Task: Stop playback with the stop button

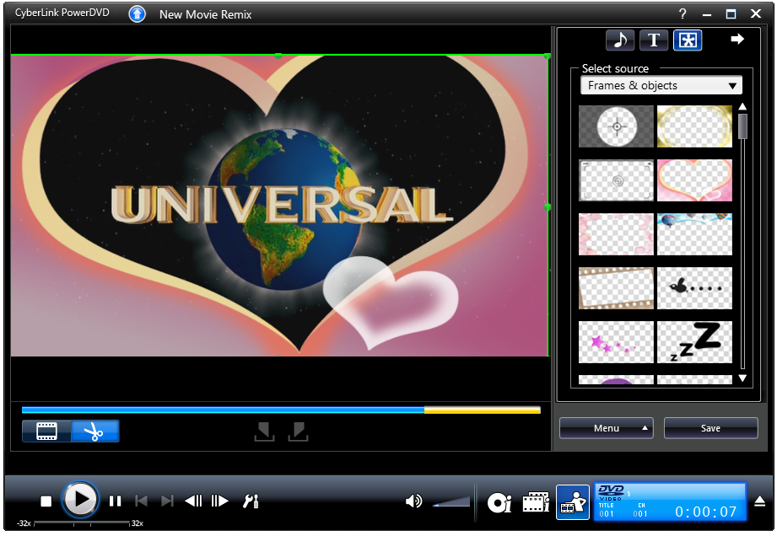Action: (46, 501)
